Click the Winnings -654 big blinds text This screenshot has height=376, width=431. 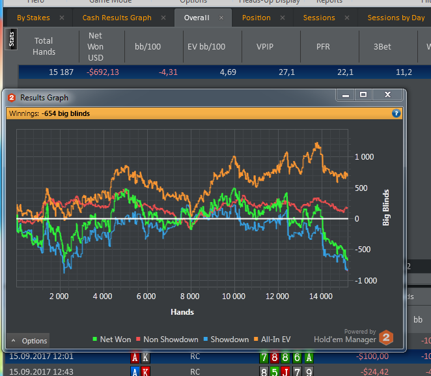(49, 113)
